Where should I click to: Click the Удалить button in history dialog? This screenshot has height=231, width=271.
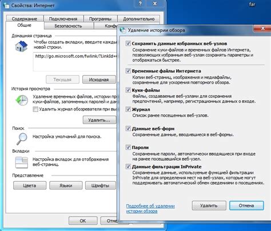(209, 205)
